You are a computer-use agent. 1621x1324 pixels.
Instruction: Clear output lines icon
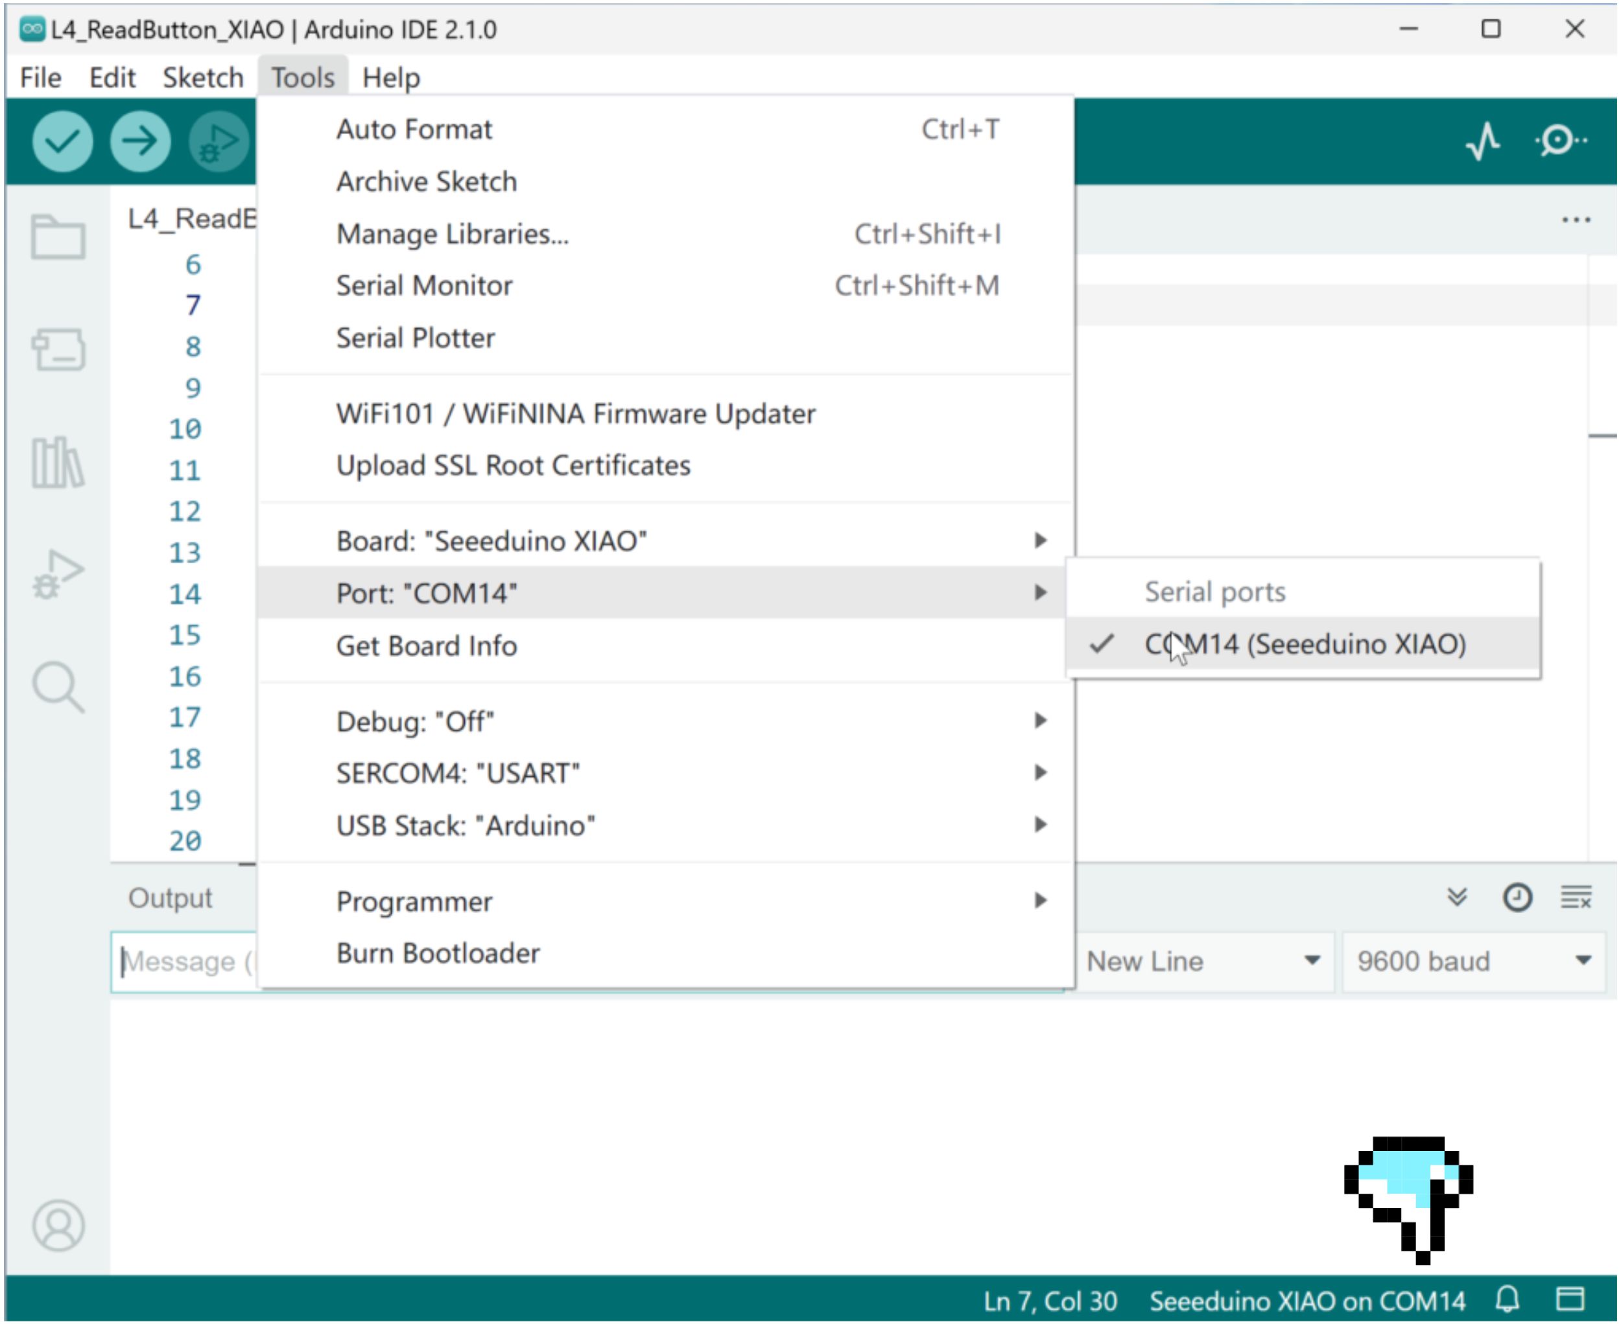[x=1576, y=898]
